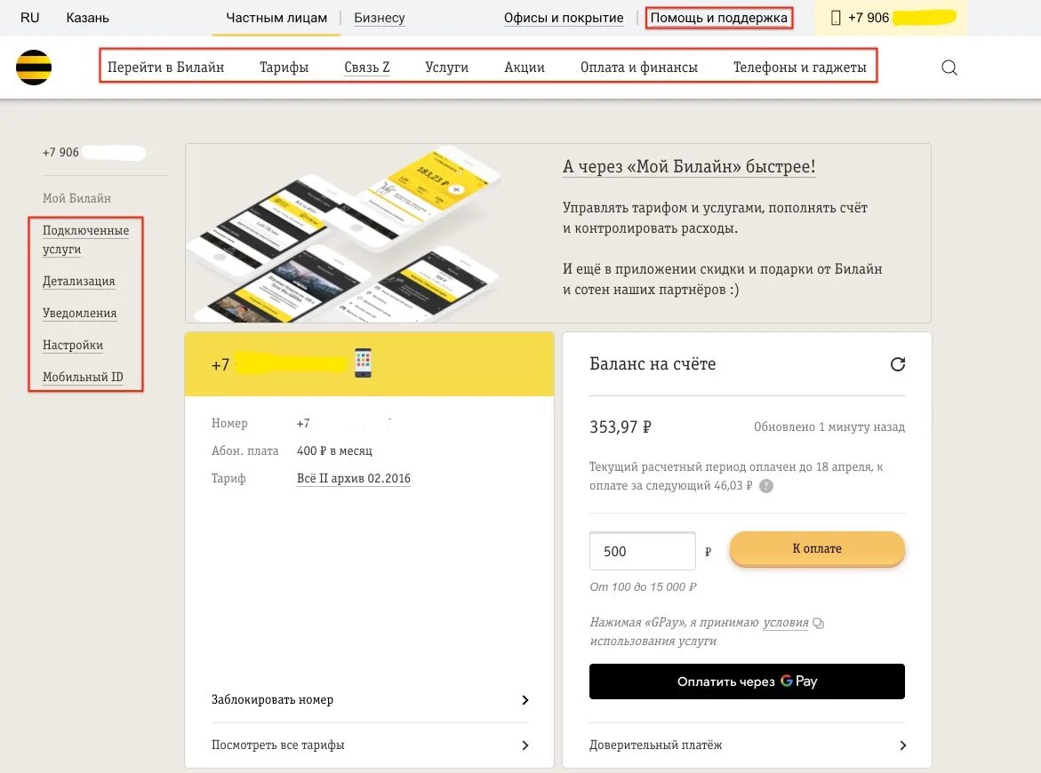Image resolution: width=1041 pixels, height=773 pixels.
Task: Open Связь Z menu
Action: (367, 67)
